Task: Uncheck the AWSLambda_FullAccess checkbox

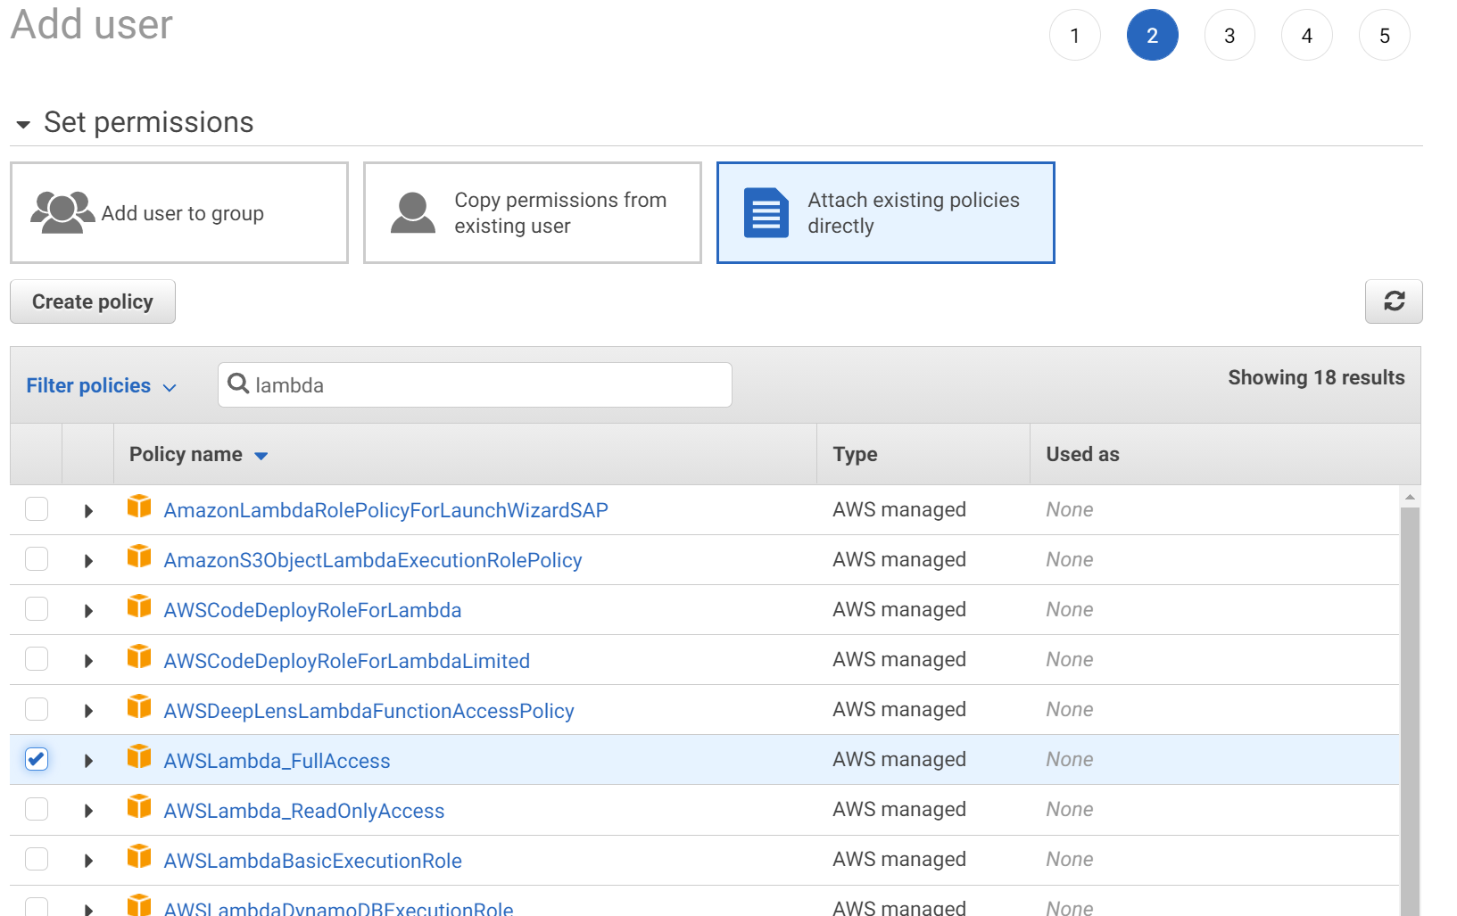Action: [x=37, y=759]
